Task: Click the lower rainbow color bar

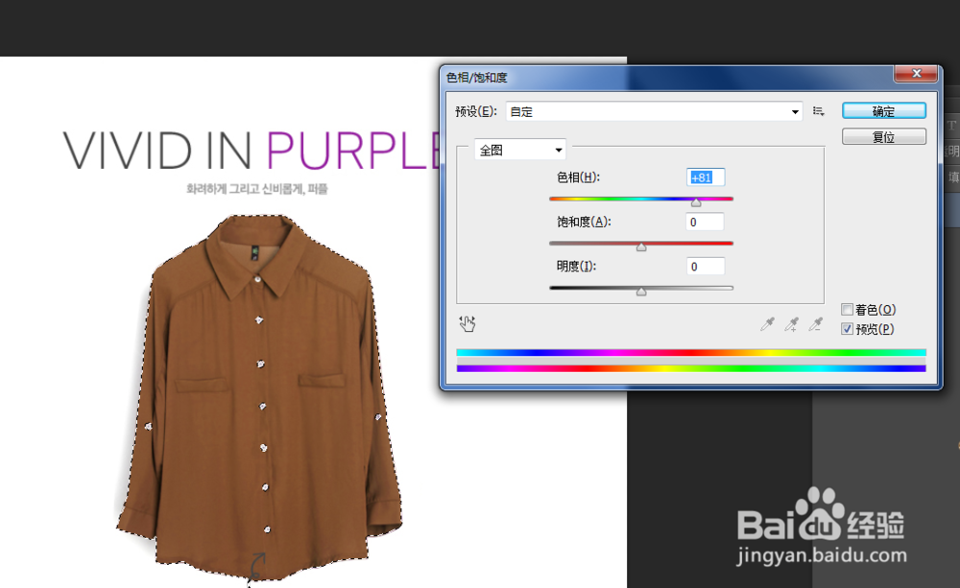Action: 691,368
